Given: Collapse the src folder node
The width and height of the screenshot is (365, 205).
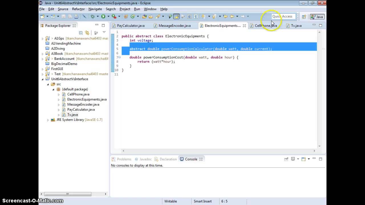Looking at the screenshot, I should [x=48, y=84].
